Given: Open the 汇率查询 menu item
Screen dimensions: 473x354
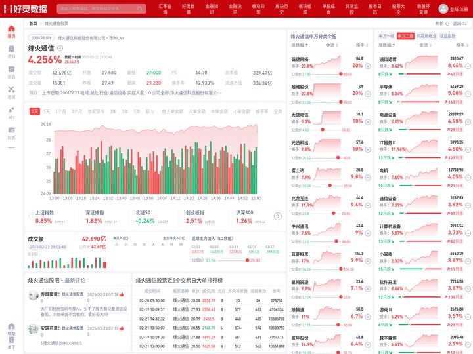Looking at the screenshot, I should point(165,9).
